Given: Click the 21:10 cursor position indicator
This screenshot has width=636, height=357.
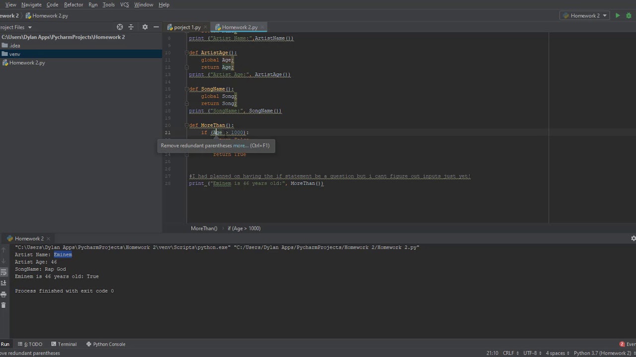Looking at the screenshot, I should click(492, 353).
